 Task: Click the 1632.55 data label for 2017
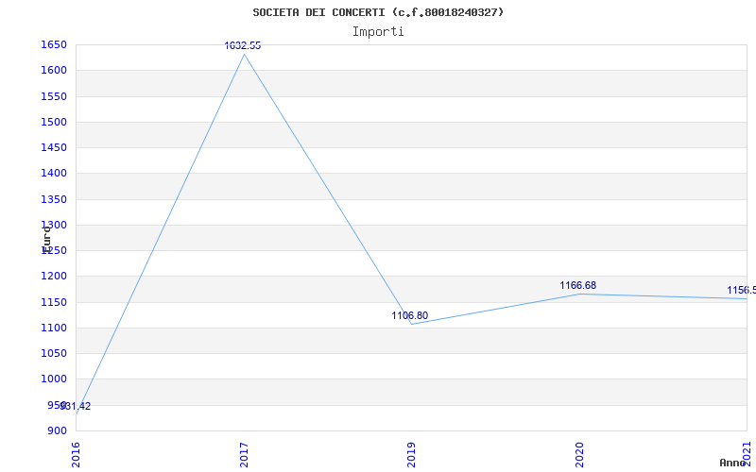point(243,45)
